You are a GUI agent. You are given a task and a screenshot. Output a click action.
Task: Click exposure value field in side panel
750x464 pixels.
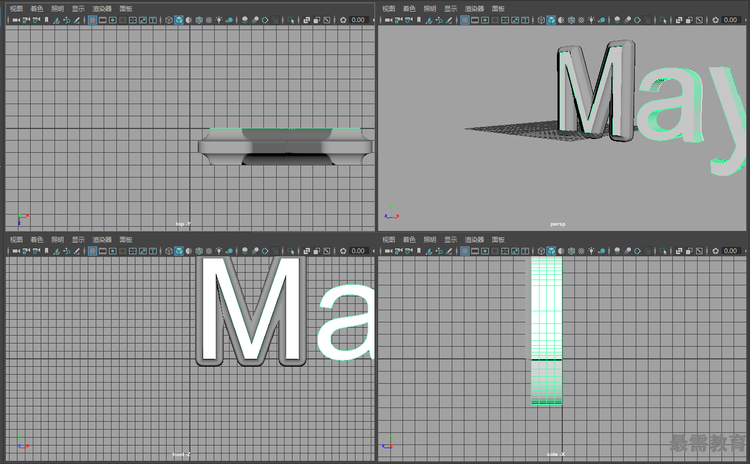(x=731, y=251)
